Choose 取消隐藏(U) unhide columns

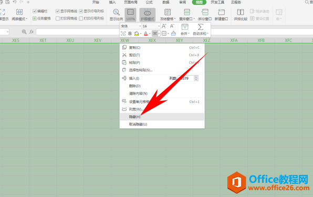(162, 125)
